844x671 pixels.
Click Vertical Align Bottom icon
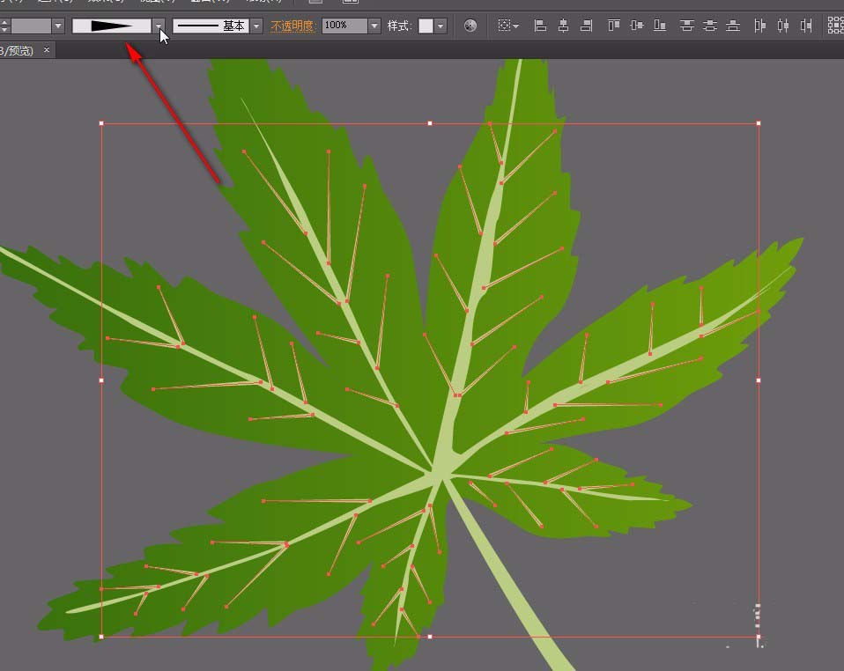point(660,26)
